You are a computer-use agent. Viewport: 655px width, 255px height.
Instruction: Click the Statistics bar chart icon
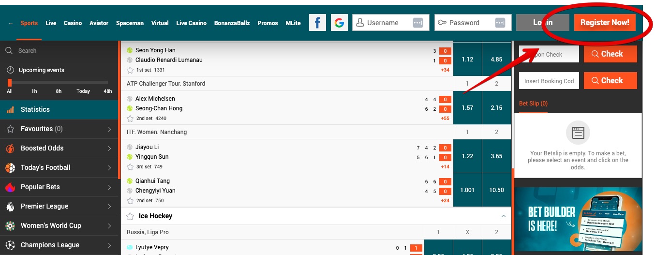[x=10, y=110]
